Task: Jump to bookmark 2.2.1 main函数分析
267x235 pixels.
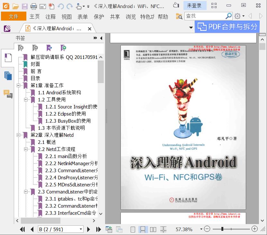Action: [66, 156]
